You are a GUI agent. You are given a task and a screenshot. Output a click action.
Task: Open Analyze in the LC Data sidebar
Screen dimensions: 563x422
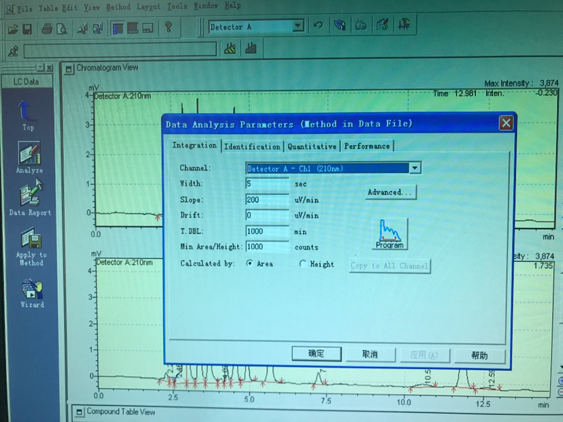coord(29,157)
